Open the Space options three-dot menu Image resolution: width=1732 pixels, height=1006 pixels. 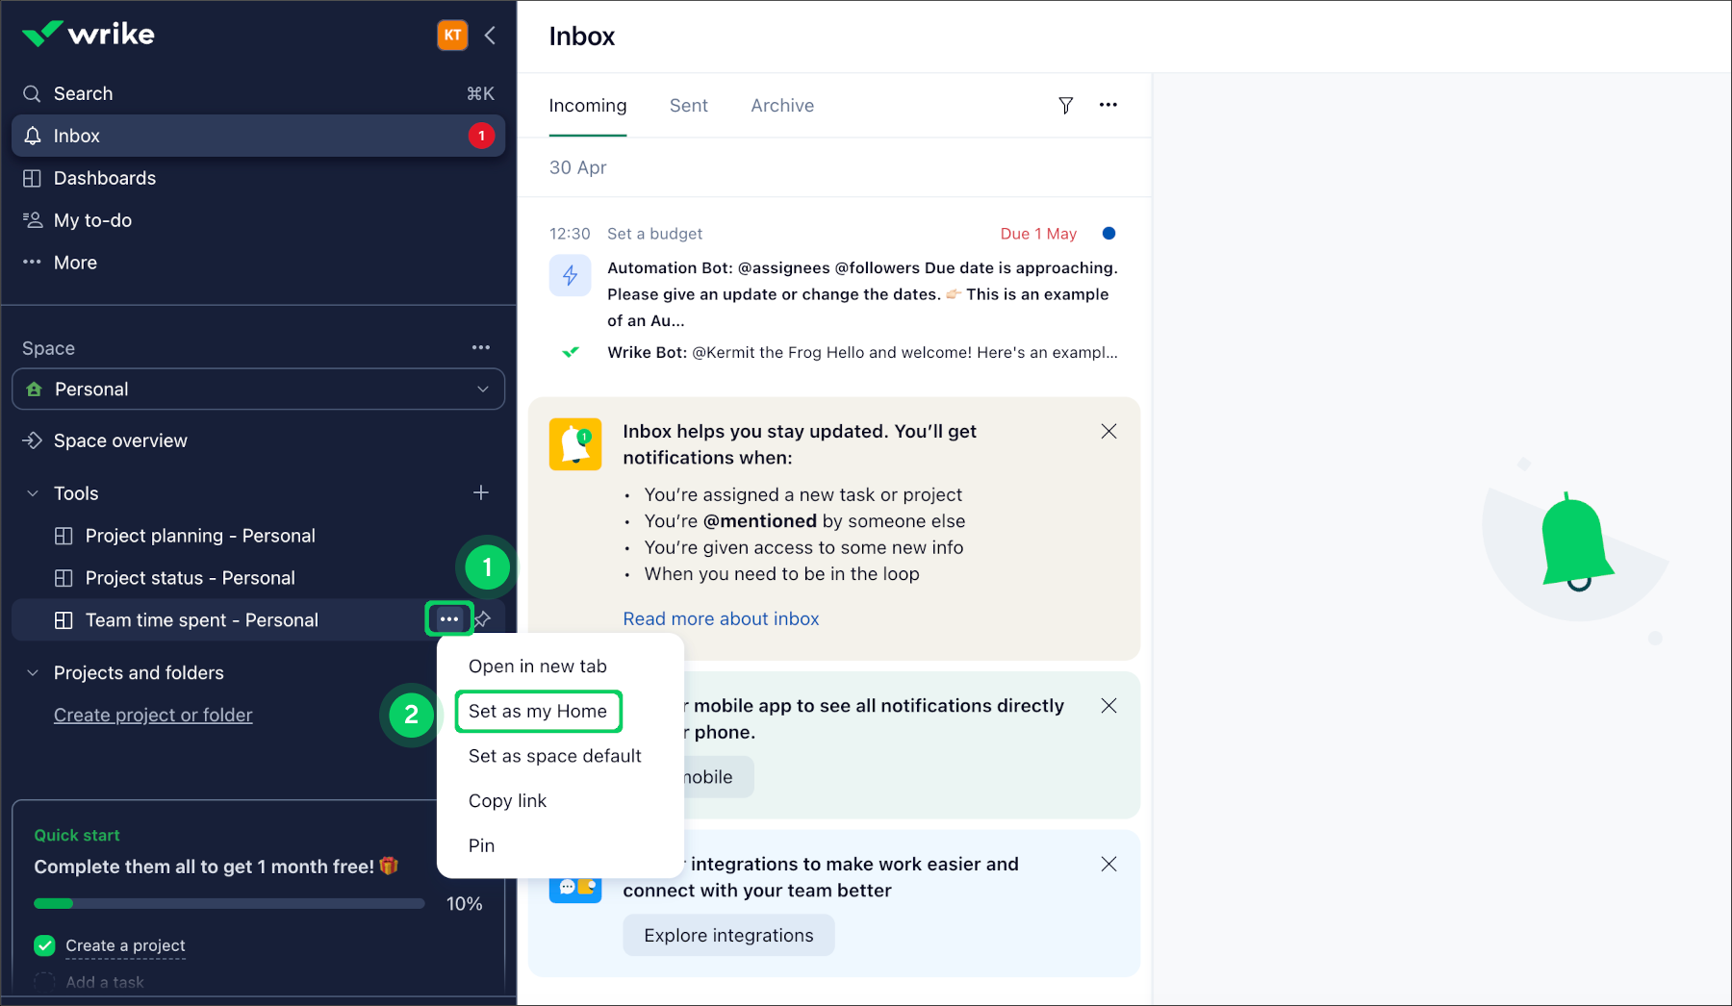pyautogui.click(x=481, y=347)
